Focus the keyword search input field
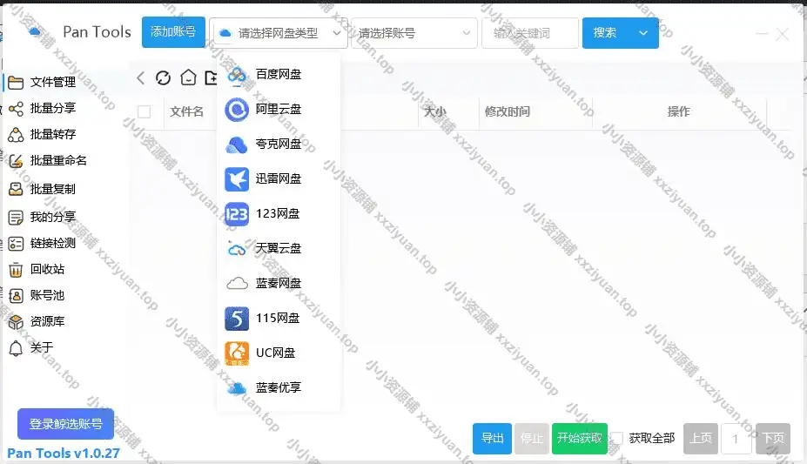Viewport: 807px width, 464px height. 530,33
